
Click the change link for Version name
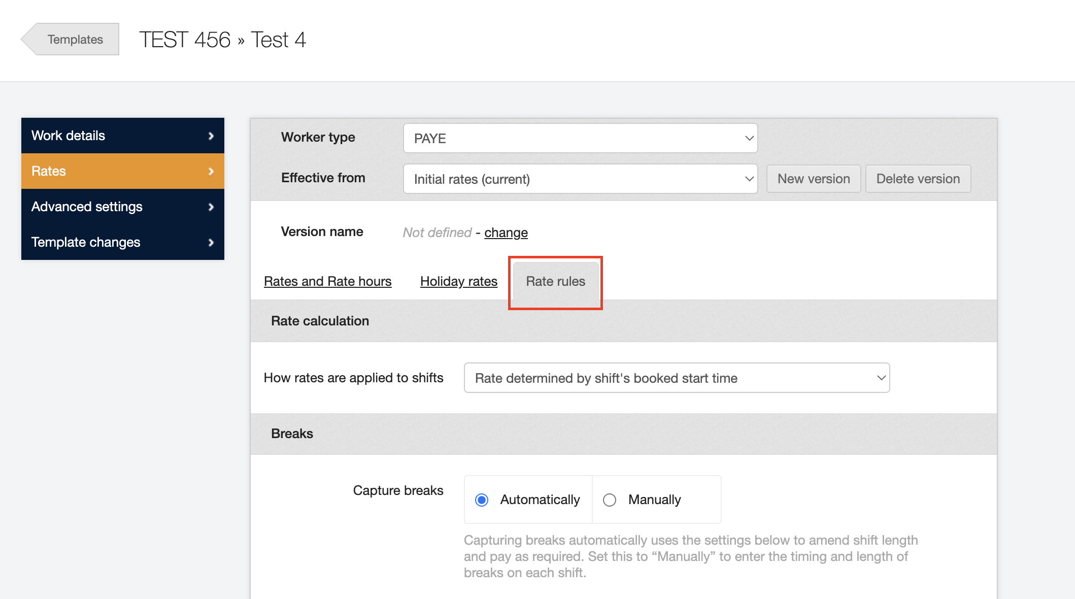[506, 232]
